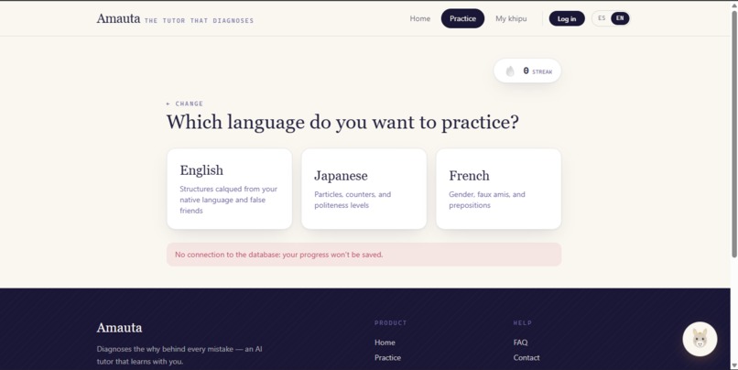
Task: Open the llama chat assistant icon
Action: (x=700, y=339)
